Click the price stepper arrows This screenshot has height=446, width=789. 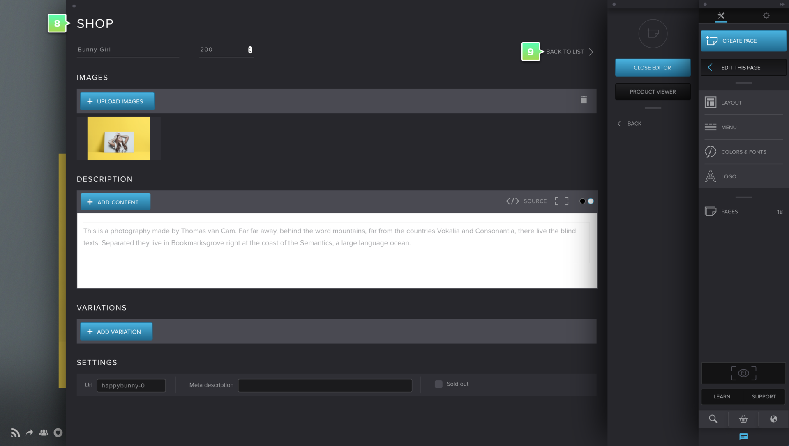point(250,50)
